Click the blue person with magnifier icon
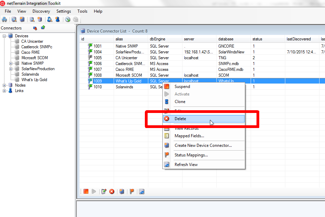The width and height of the screenshot is (325, 217). pos(49,20)
